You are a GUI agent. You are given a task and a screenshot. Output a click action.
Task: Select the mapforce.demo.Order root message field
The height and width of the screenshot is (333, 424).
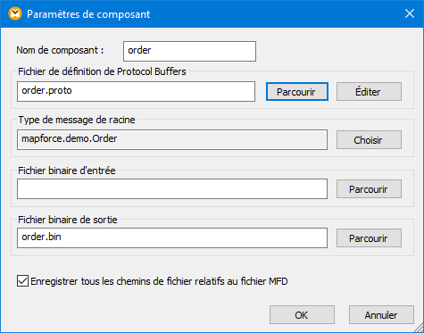[x=172, y=139]
